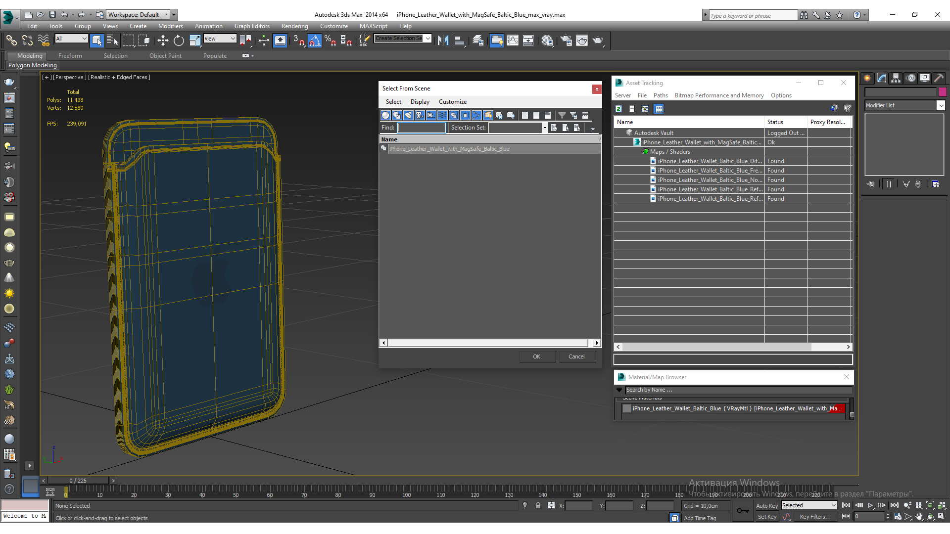Open the Utilities hammer panel tab

(939, 78)
